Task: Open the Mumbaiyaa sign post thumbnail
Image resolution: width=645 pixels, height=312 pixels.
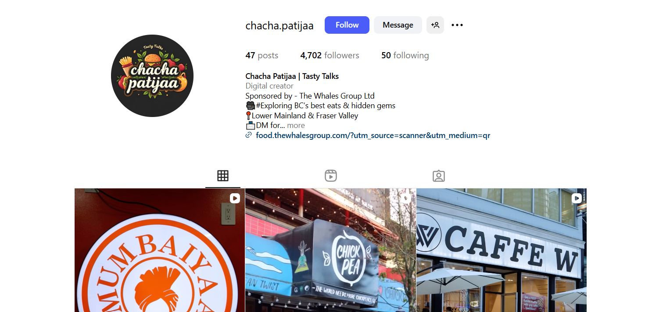Action: [160, 250]
